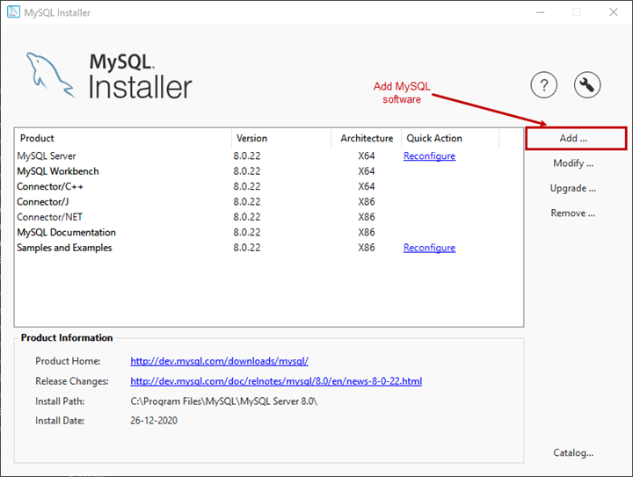Viewport: 633px width, 477px height.
Task: Select the MySQL Workbench row
Action: [x=269, y=171]
